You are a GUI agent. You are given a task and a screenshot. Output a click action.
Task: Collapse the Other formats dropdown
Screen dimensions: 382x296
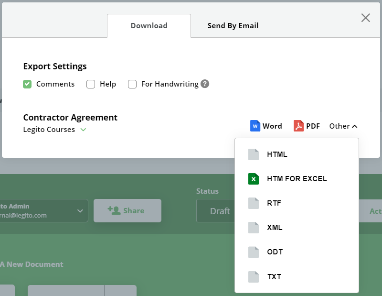click(343, 126)
